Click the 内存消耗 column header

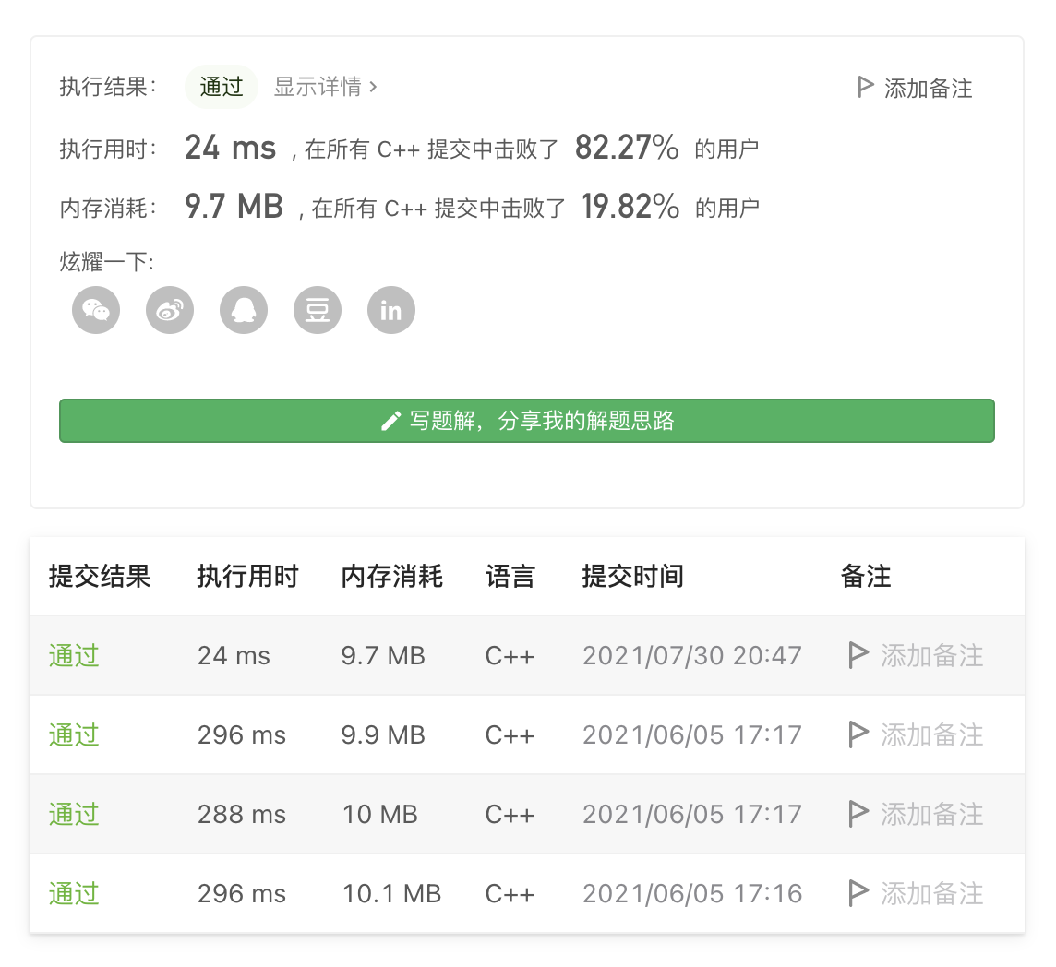[x=392, y=577]
